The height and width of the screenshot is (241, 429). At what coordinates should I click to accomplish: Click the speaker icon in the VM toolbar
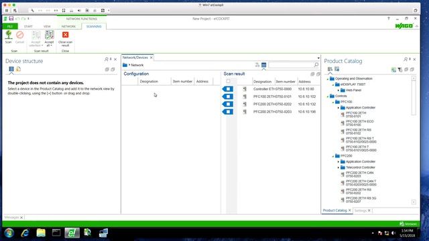(79, 11)
